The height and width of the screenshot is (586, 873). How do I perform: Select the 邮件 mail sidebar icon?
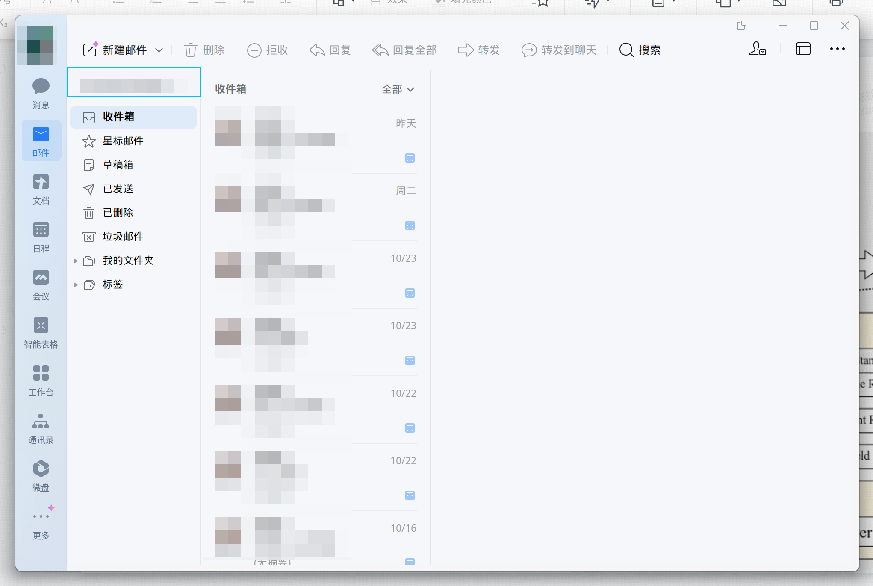pyautogui.click(x=41, y=141)
